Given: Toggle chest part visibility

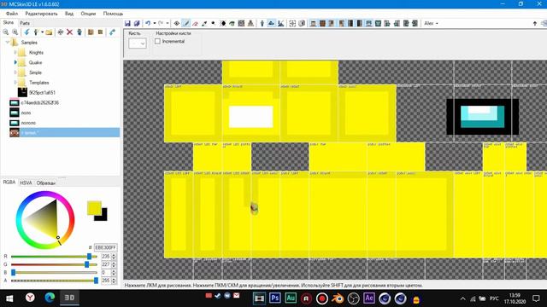Looking at the screenshot, I should pos(323,23).
